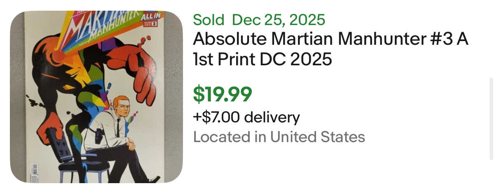The height and width of the screenshot is (193, 497).
Task: Open the Absolute Martian Manhunter comic thumbnail
Action: [x=96, y=97]
